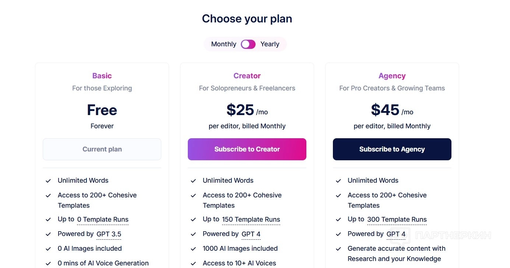Image resolution: width=510 pixels, height=268 pixels.
Task: Click the underlined 0 Template Runs text
Action: [x=103, y=219]
